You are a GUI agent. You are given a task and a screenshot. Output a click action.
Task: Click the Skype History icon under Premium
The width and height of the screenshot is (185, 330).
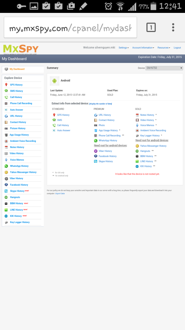click(x=96, y=161)
